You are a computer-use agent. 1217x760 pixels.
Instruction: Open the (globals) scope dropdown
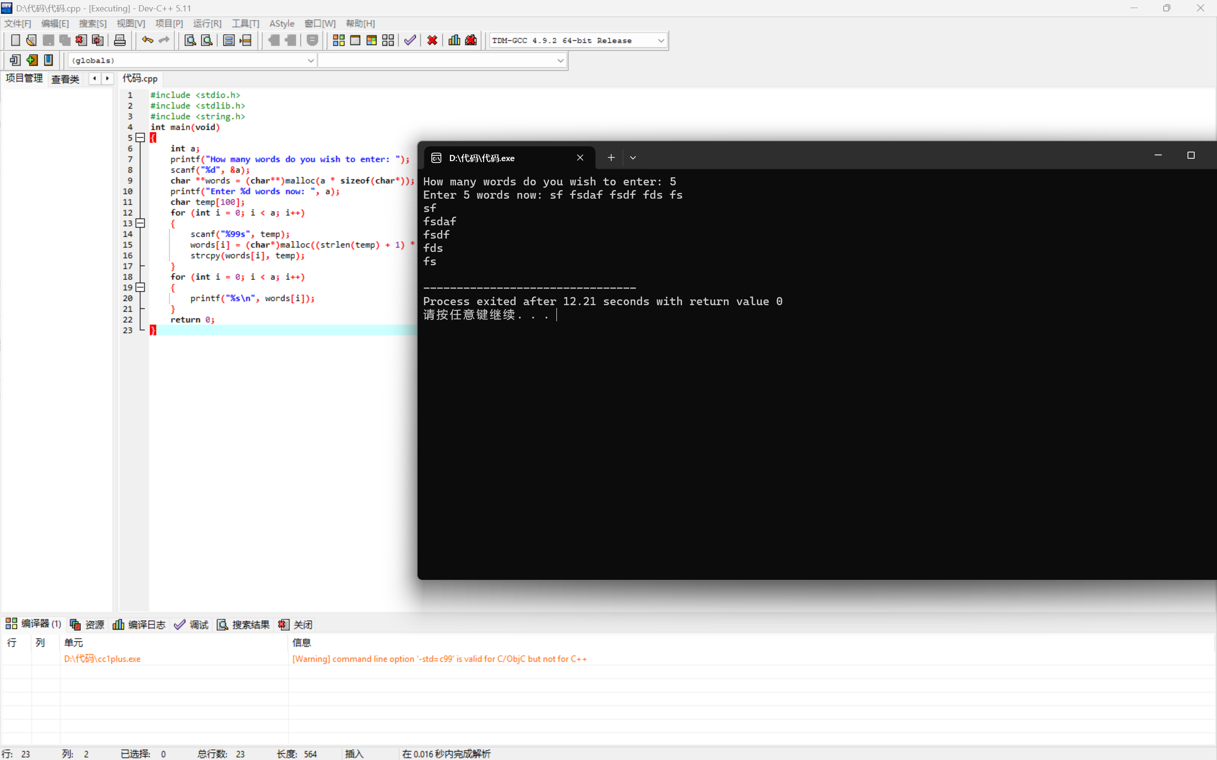click(310, 61)
